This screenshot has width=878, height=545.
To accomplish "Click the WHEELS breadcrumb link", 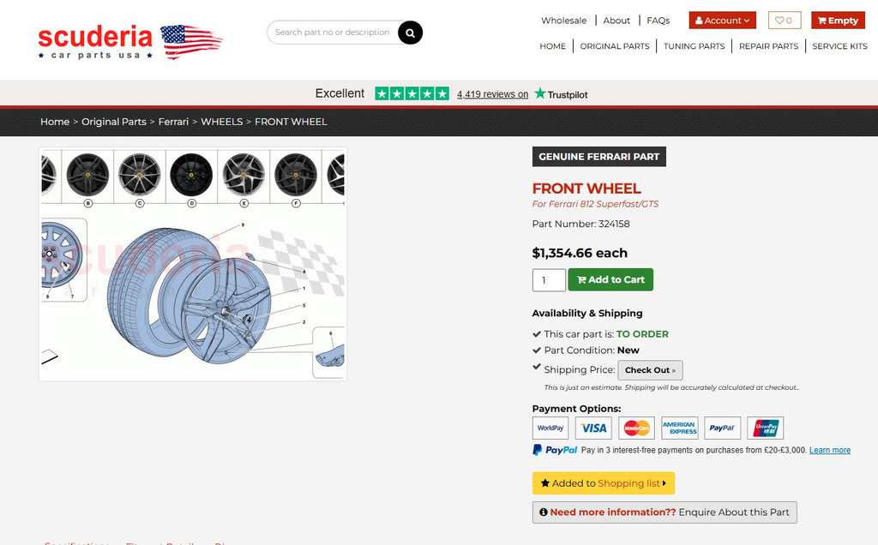I will [x=222, y=122].
